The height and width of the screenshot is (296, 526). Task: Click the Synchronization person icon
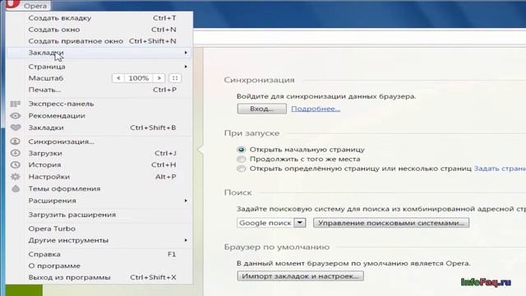click(x=15, y=141)
